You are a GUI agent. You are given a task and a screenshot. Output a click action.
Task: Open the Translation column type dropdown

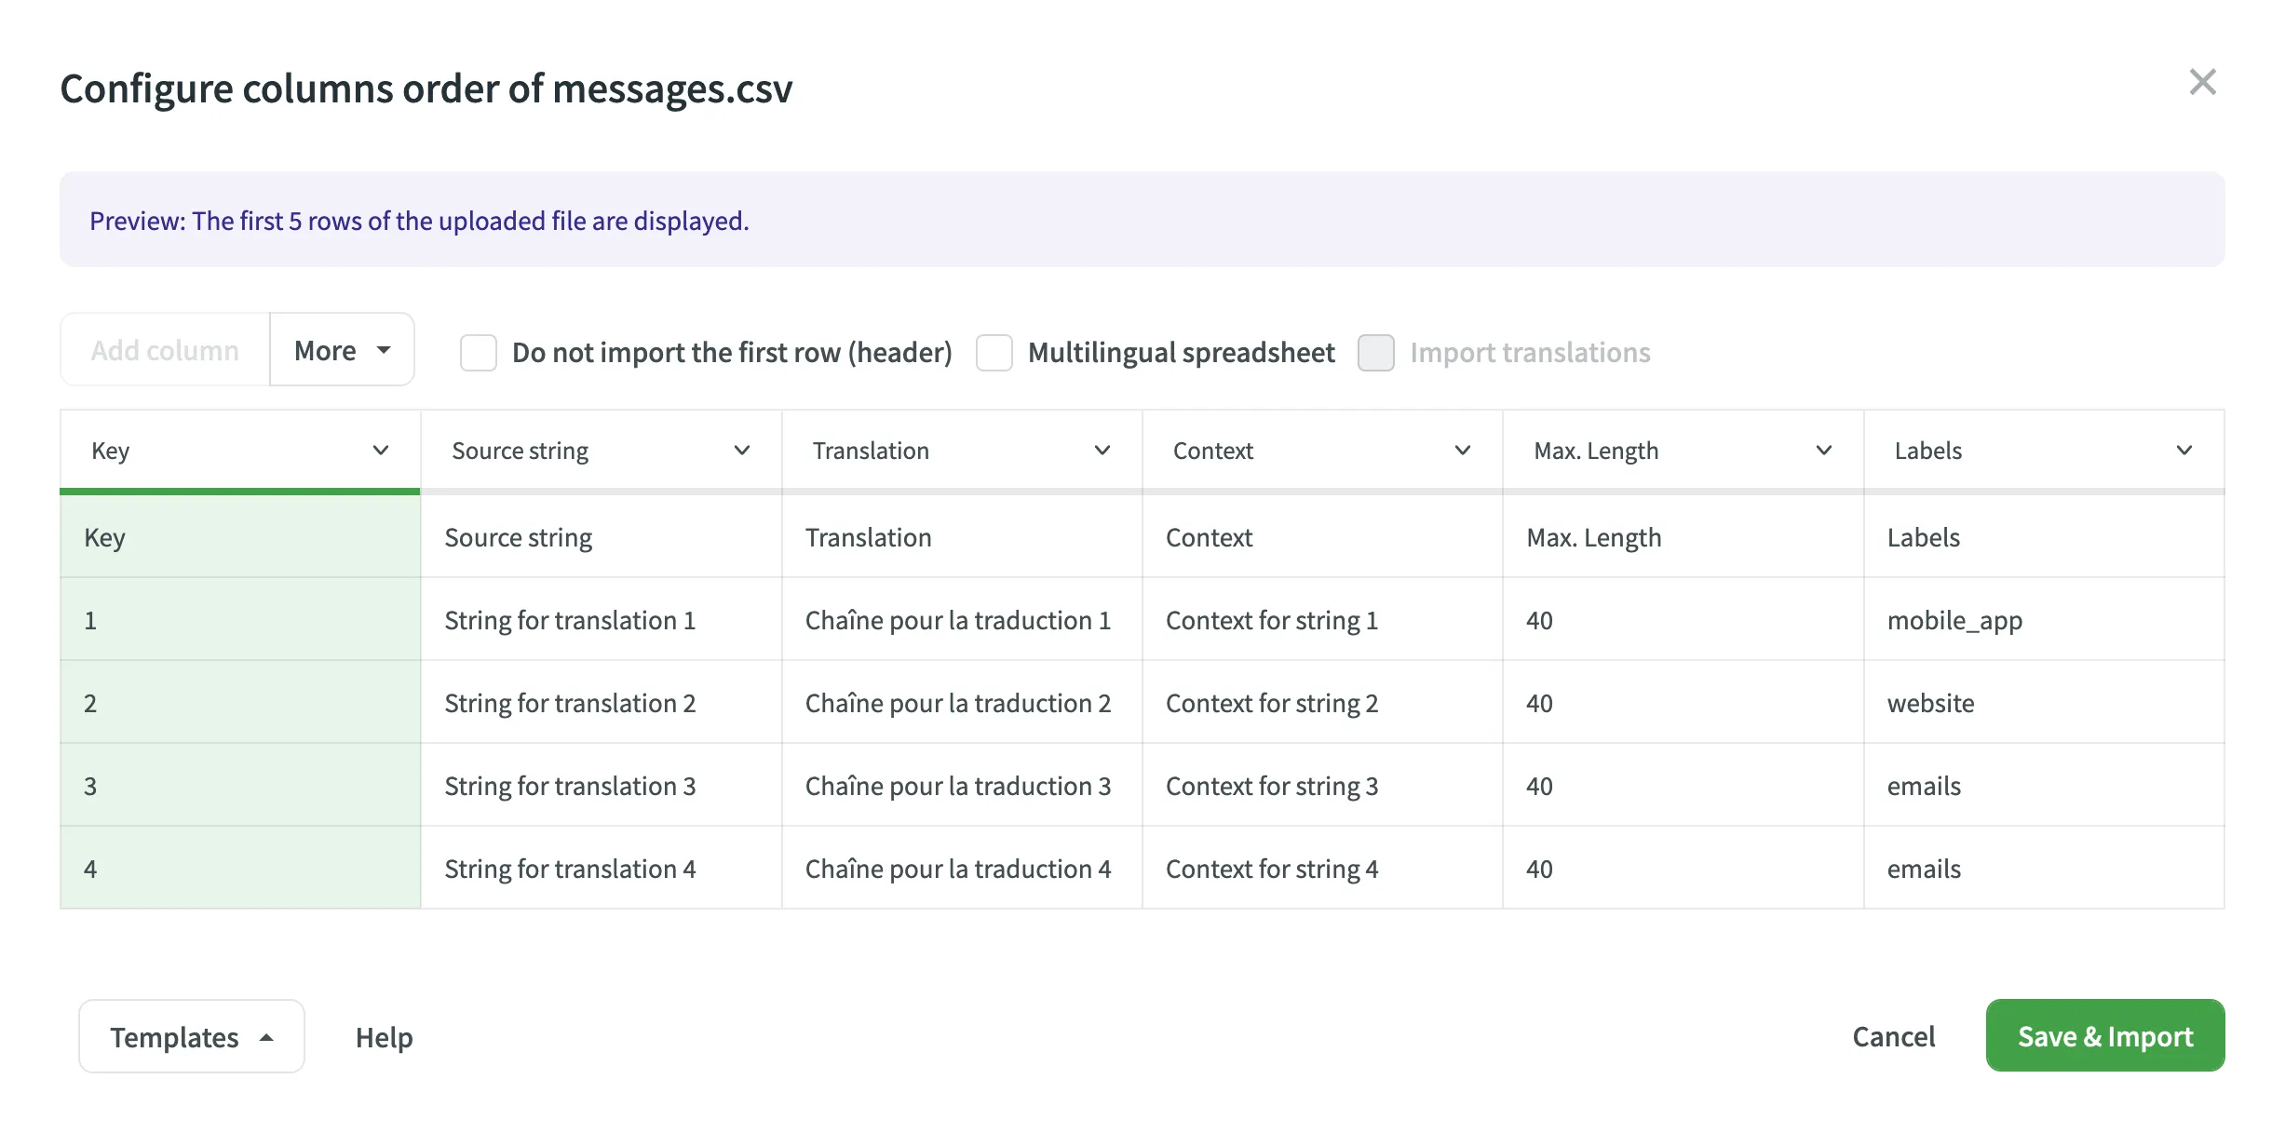pos(962,451)
